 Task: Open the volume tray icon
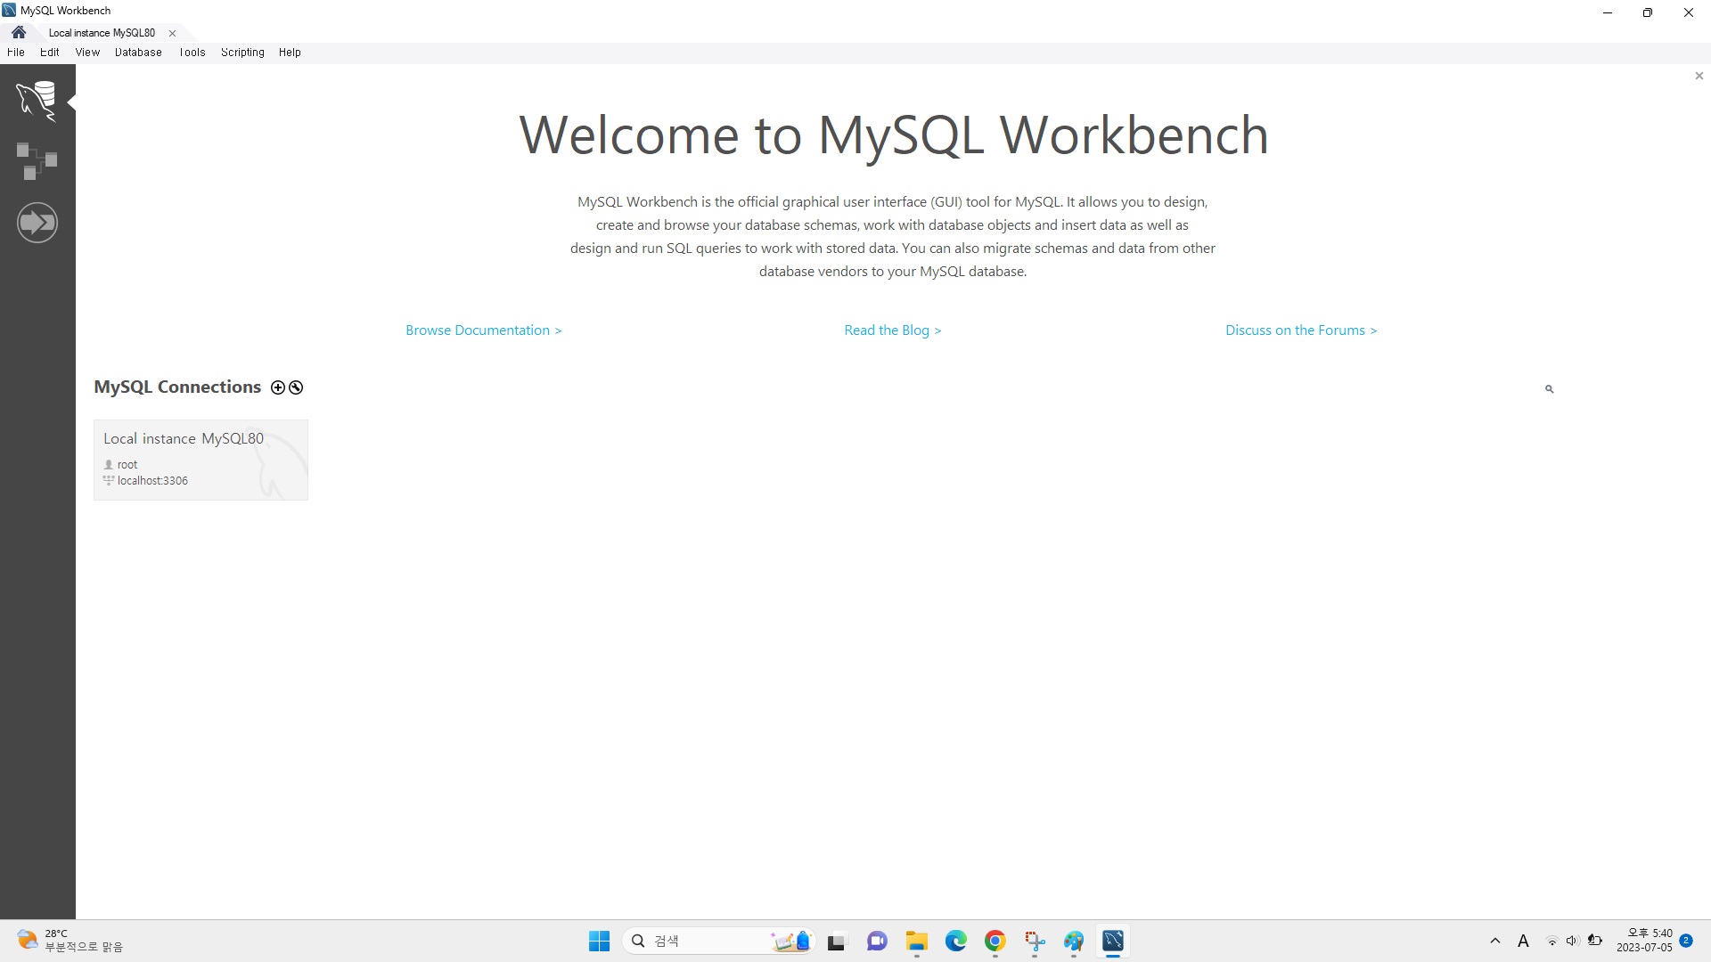[1572, 942]
